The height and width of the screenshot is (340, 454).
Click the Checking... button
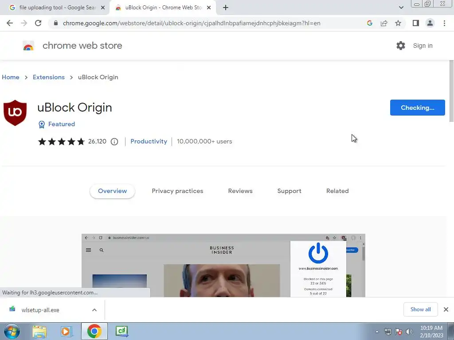pyautogui.click(x=418, y=108)
